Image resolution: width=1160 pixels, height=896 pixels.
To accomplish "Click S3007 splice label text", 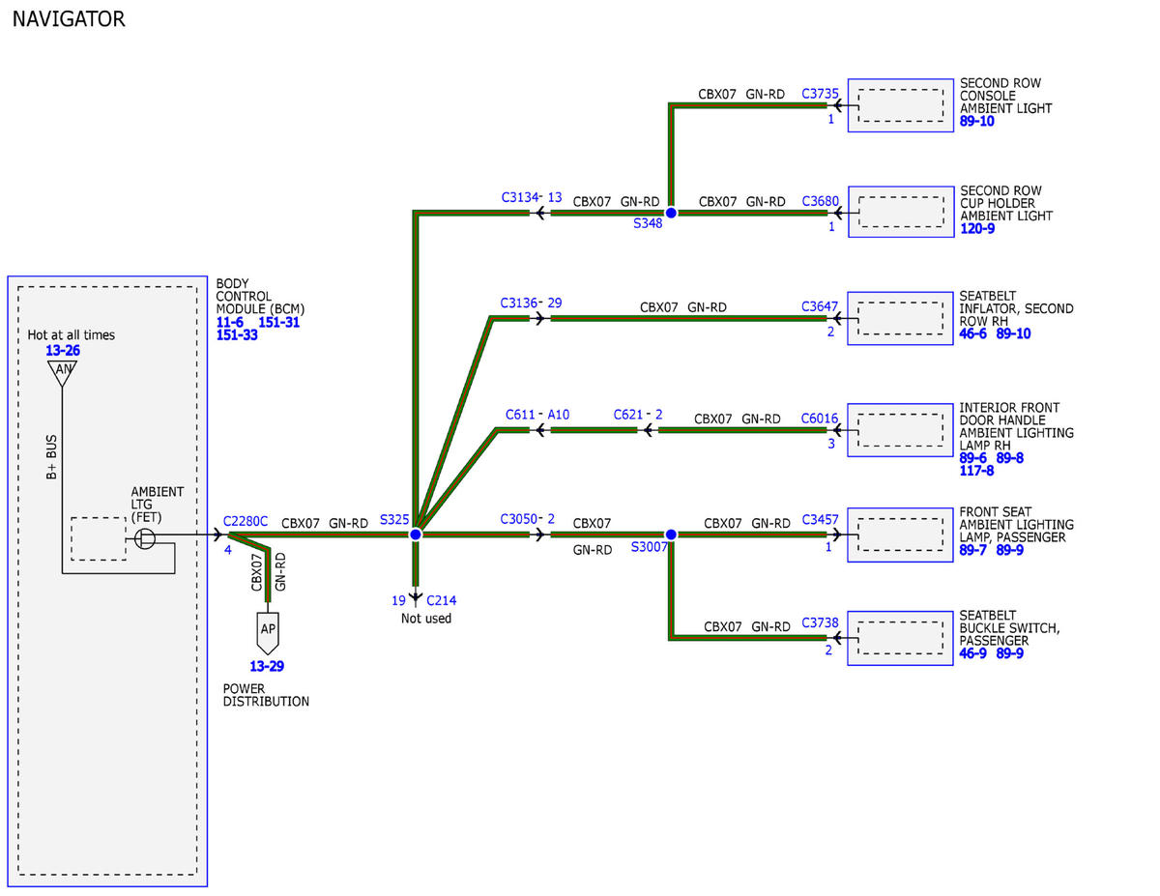I will [650, 547].
